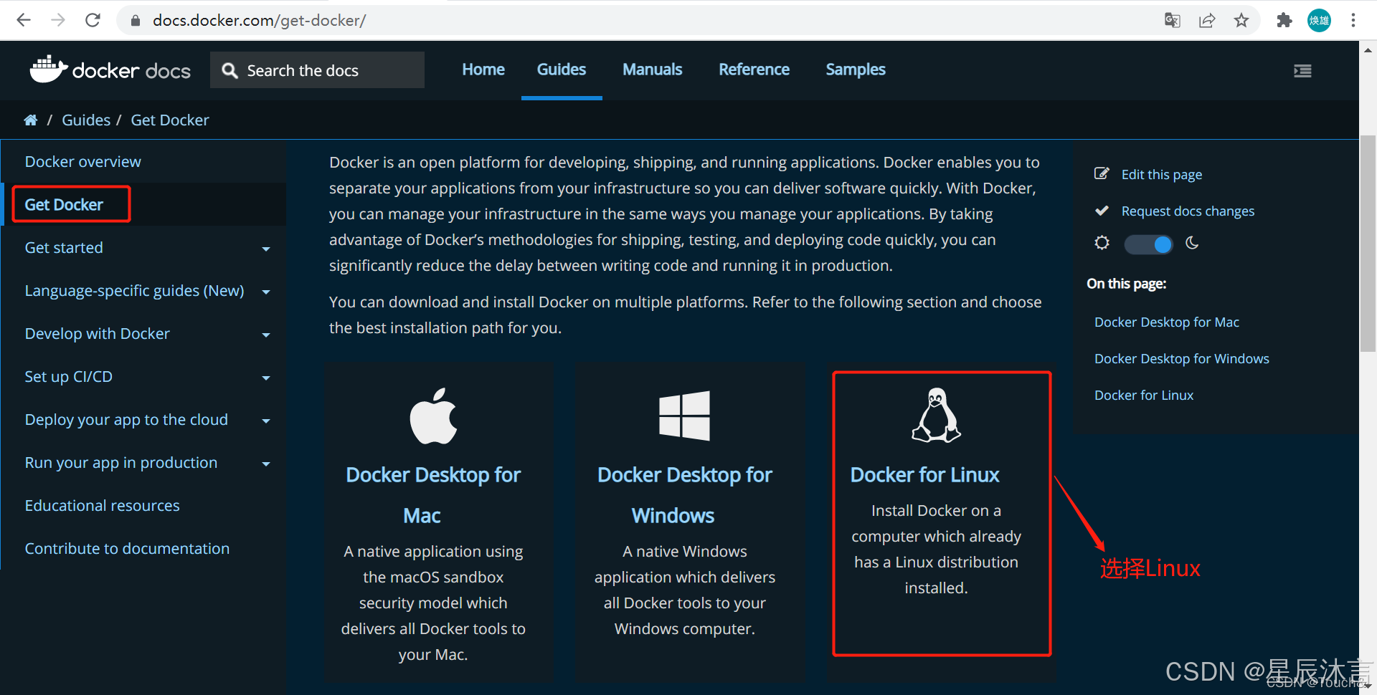Jump to Docker for Linux section
Viewport: 1377px width, 695px height.
tap(1143, 395)
